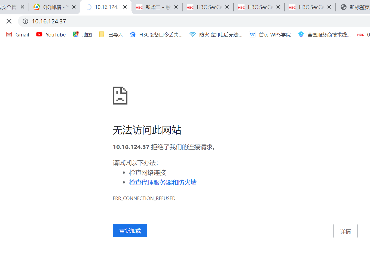This screenshot has height=270, width=370.
Task: Close the partly hidden 安全管 tab
Action: tap(23, 7)
